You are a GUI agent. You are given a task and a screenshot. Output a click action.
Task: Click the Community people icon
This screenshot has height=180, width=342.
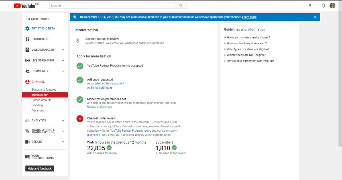click(x=27, y=71)
